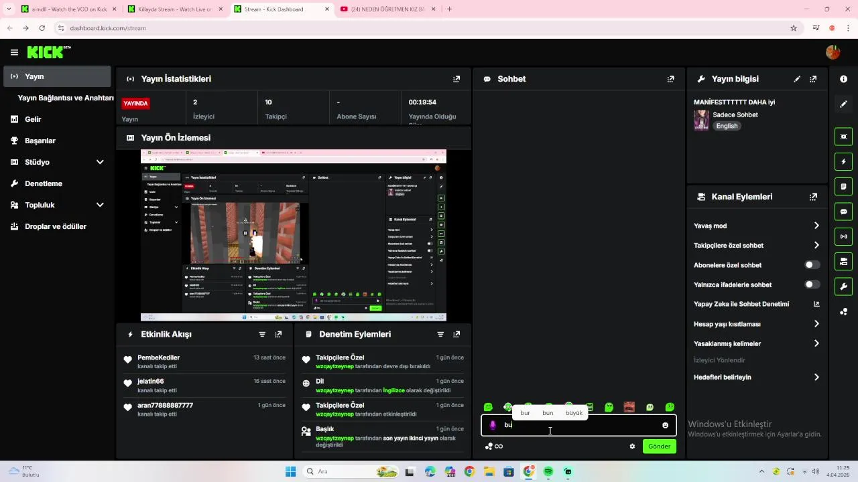Expand the Stüdyo sidebar section
This screenshot has height=482, width=858.
tap(100, 162)
